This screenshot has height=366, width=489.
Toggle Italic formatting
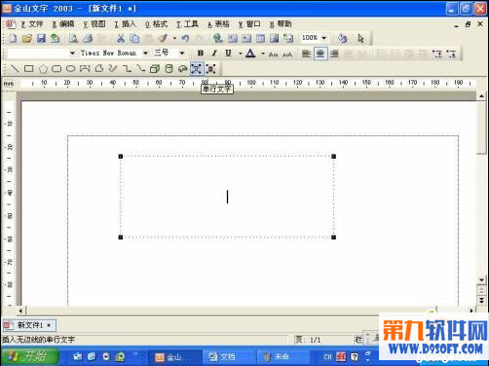pyautogui.click(x=214, y=53)
